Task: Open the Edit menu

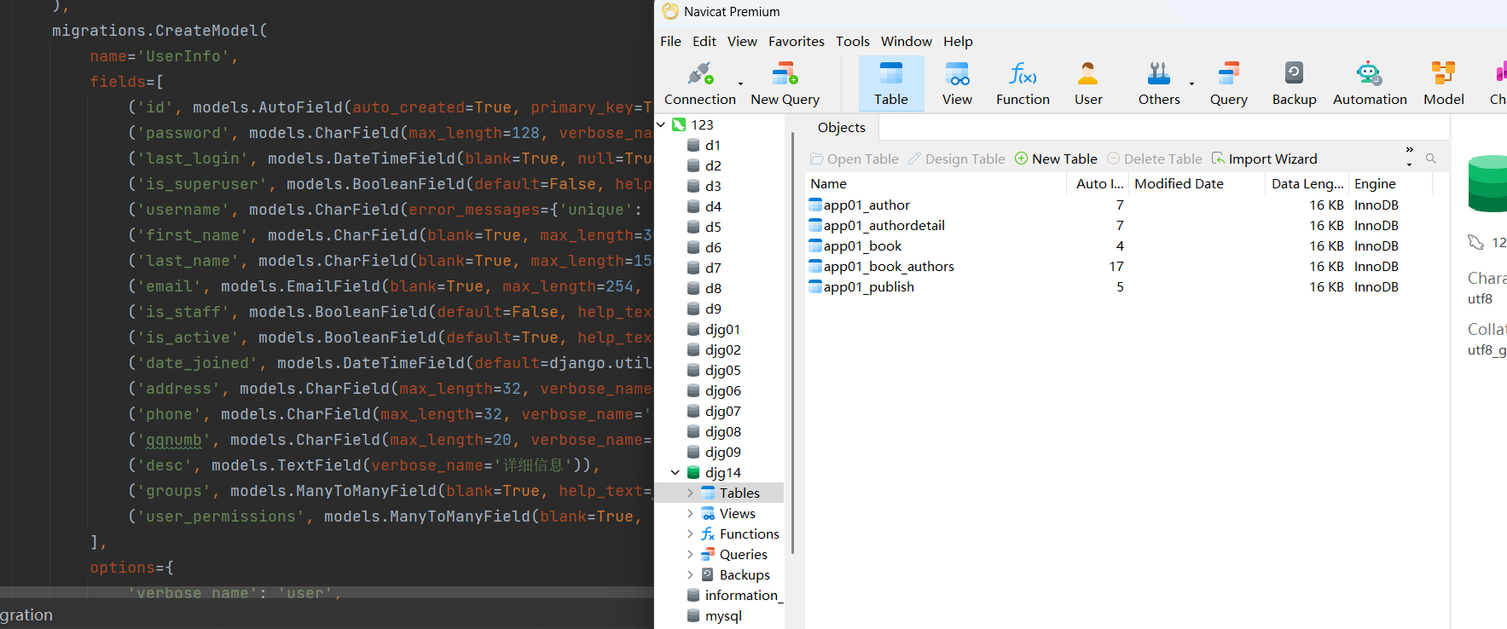Action: [x=704, y=41]
